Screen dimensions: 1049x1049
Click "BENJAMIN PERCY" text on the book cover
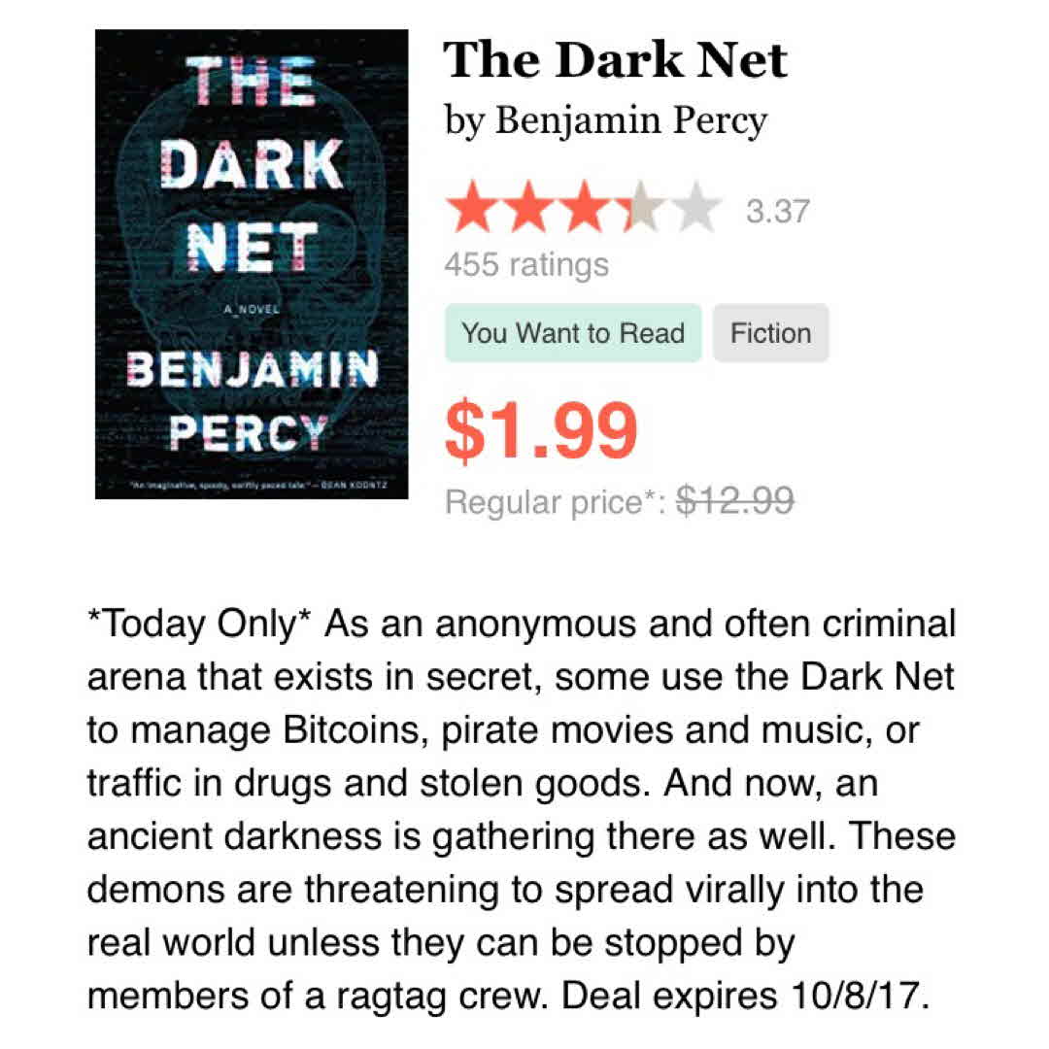point(252,398)
